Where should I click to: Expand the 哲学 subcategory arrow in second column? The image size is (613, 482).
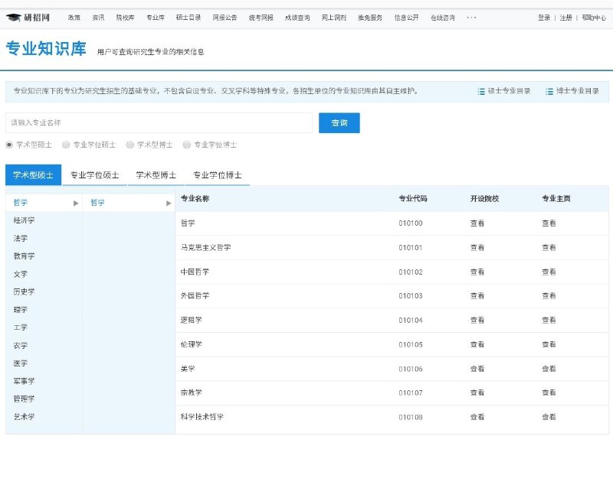click(x=169, y=203)
